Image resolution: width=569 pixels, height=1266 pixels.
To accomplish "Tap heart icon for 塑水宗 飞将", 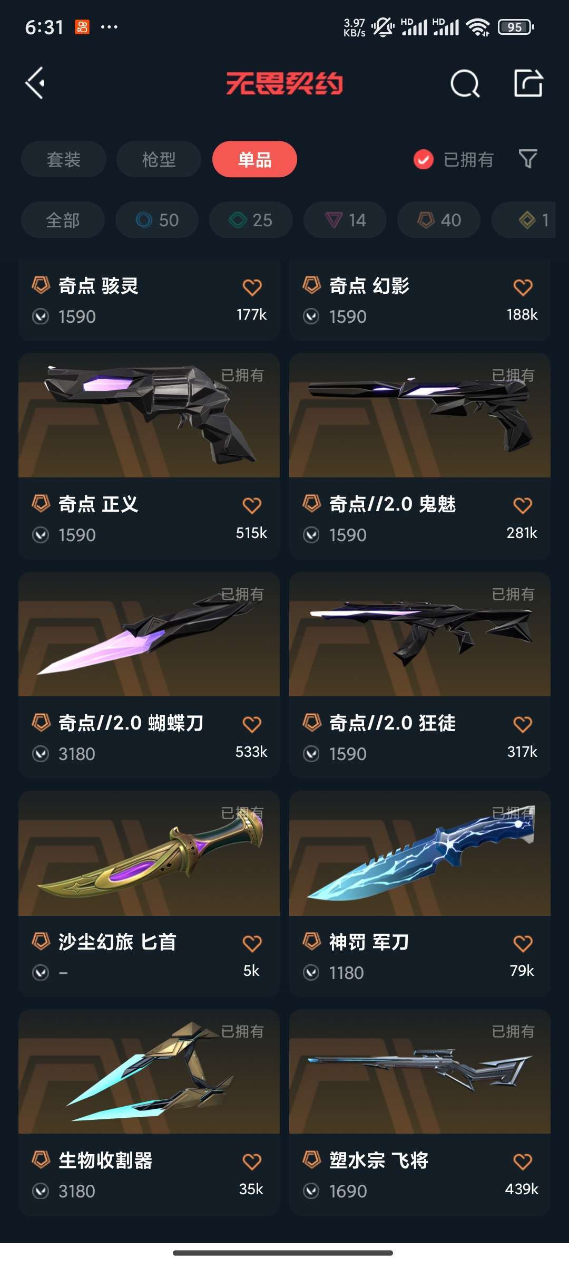I will [x=523, y=1162].
